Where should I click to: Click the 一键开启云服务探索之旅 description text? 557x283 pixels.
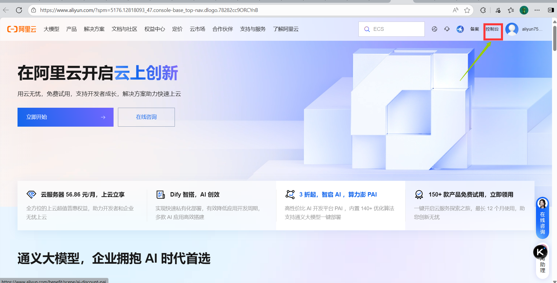tap(469, 213)
